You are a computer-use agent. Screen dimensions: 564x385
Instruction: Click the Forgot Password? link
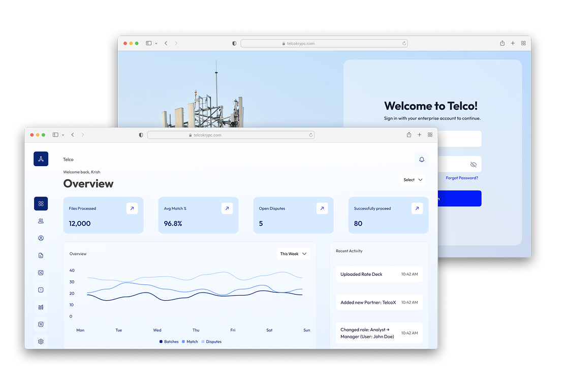(461, 178)
